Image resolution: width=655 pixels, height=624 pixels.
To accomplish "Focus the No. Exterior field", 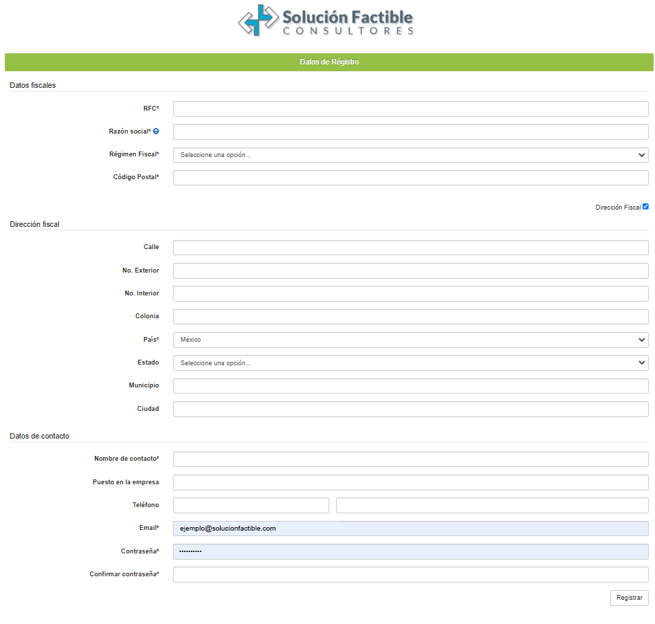I will [x=410, y=270].
